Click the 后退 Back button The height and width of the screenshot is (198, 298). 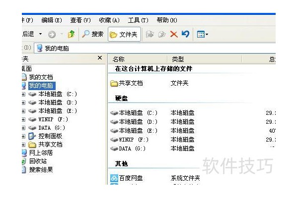tap(28, 34)
